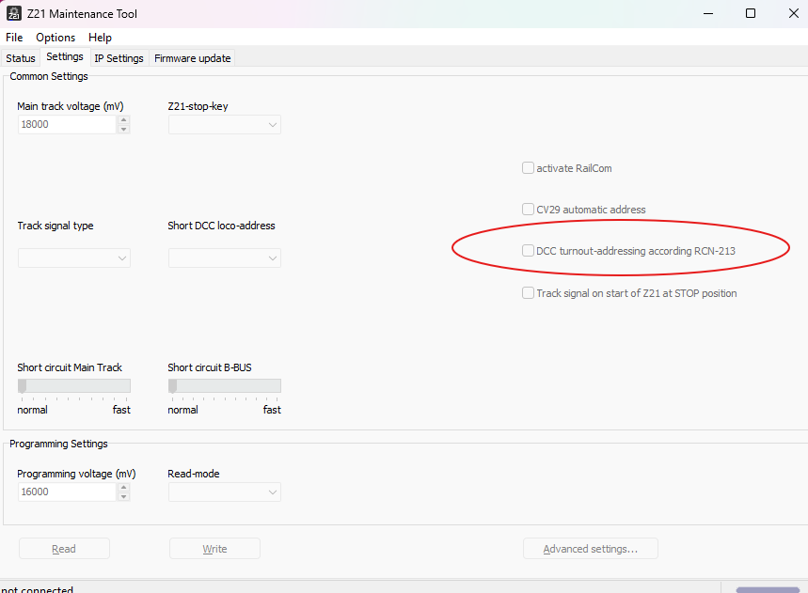808x593 pixels.
Task: Check DCC turnout-addressing according RCN-213
Action: [x=529, y=251]
